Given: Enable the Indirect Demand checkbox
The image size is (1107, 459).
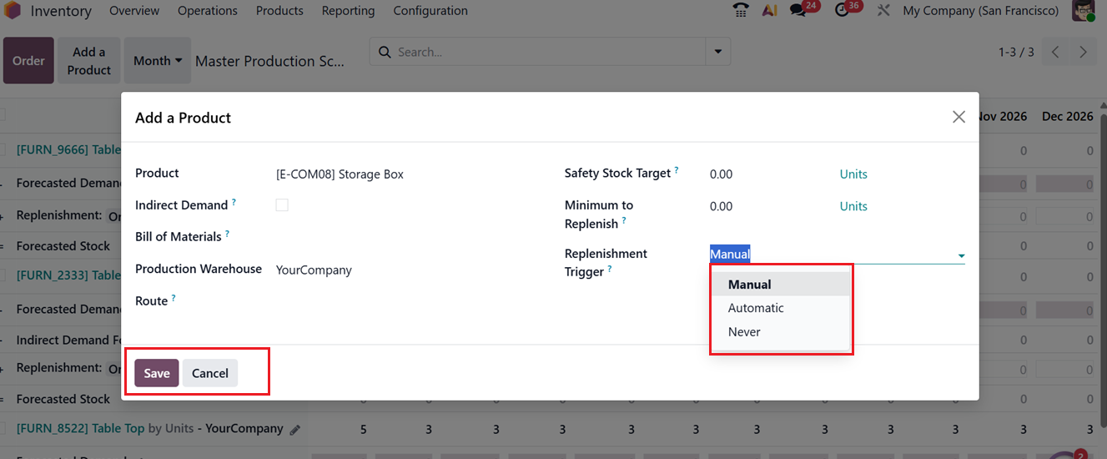Looking at the screenshot, I should click(x=282, y=205).
